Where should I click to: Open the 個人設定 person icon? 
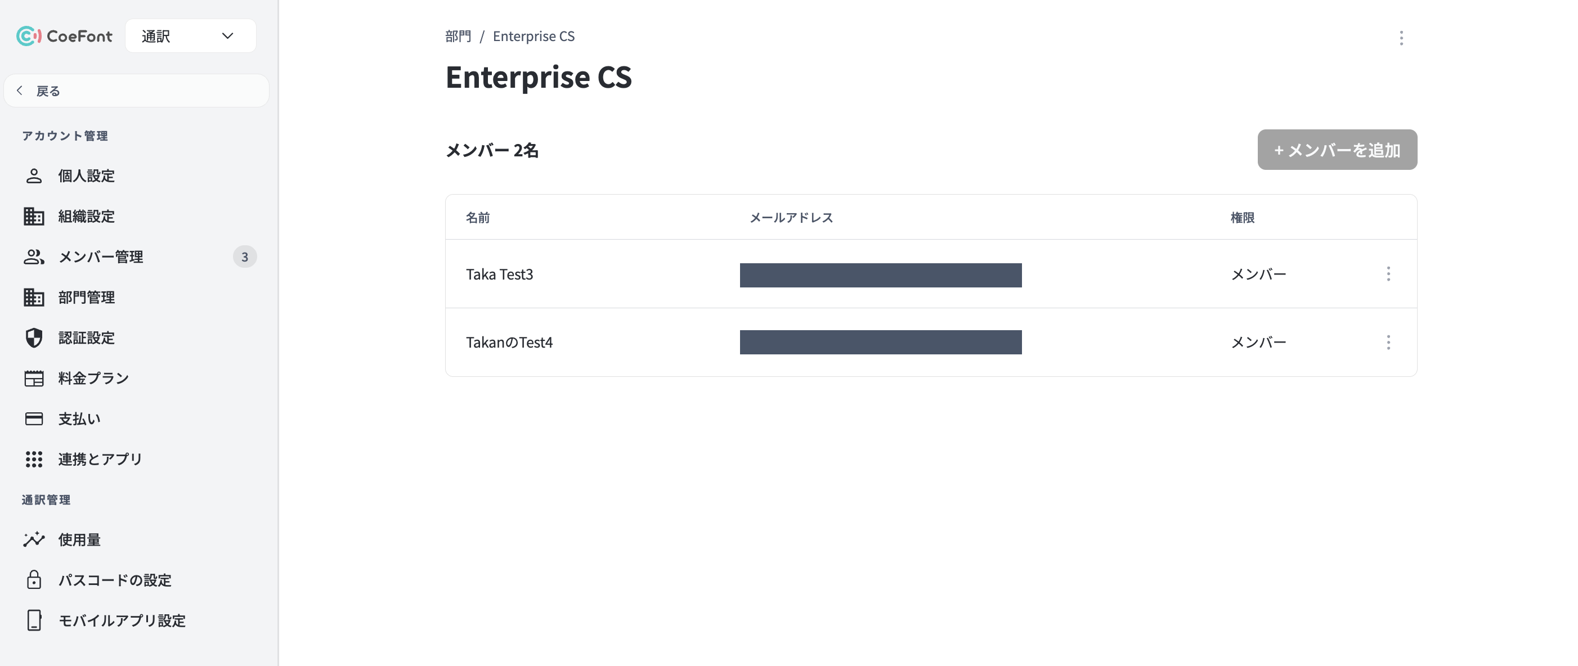(34, 176)
